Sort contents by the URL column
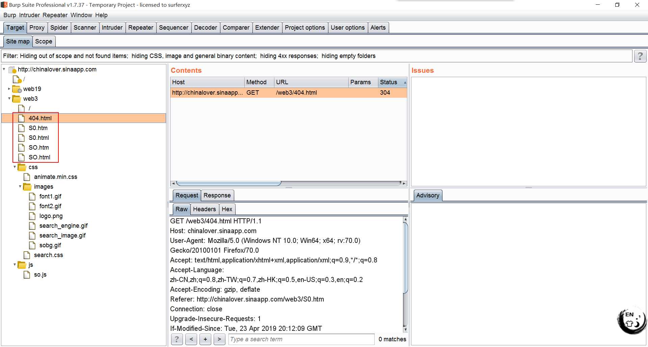 [x=311, y=82]
